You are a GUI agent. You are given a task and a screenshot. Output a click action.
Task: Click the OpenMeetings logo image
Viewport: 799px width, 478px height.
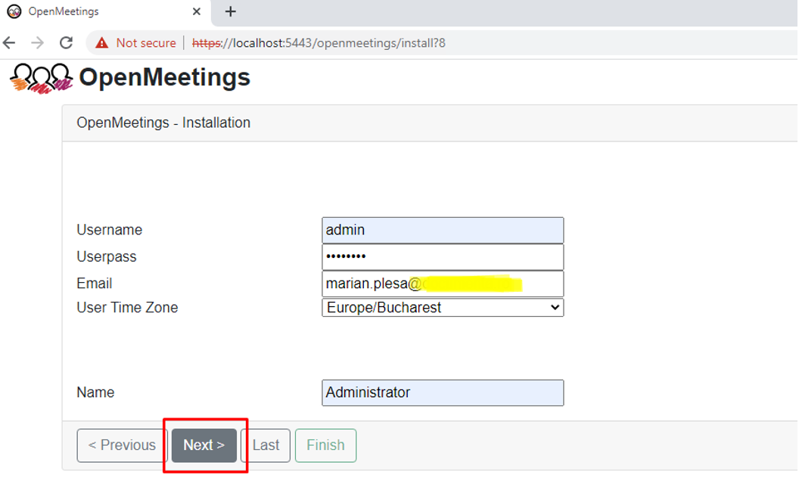tap(42, 79)
